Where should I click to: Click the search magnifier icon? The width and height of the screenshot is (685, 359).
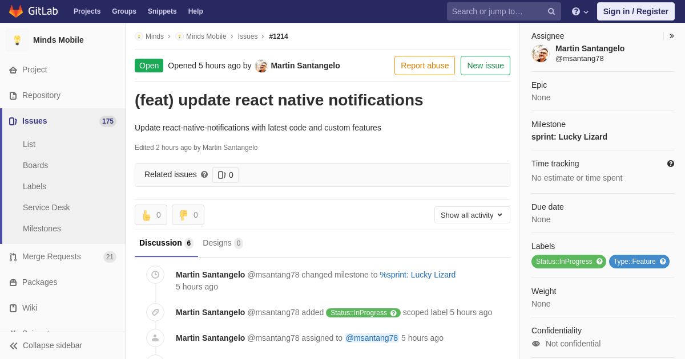(x=551, y=11)
